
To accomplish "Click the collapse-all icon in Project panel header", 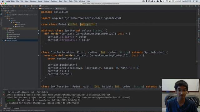I will 31,9.
